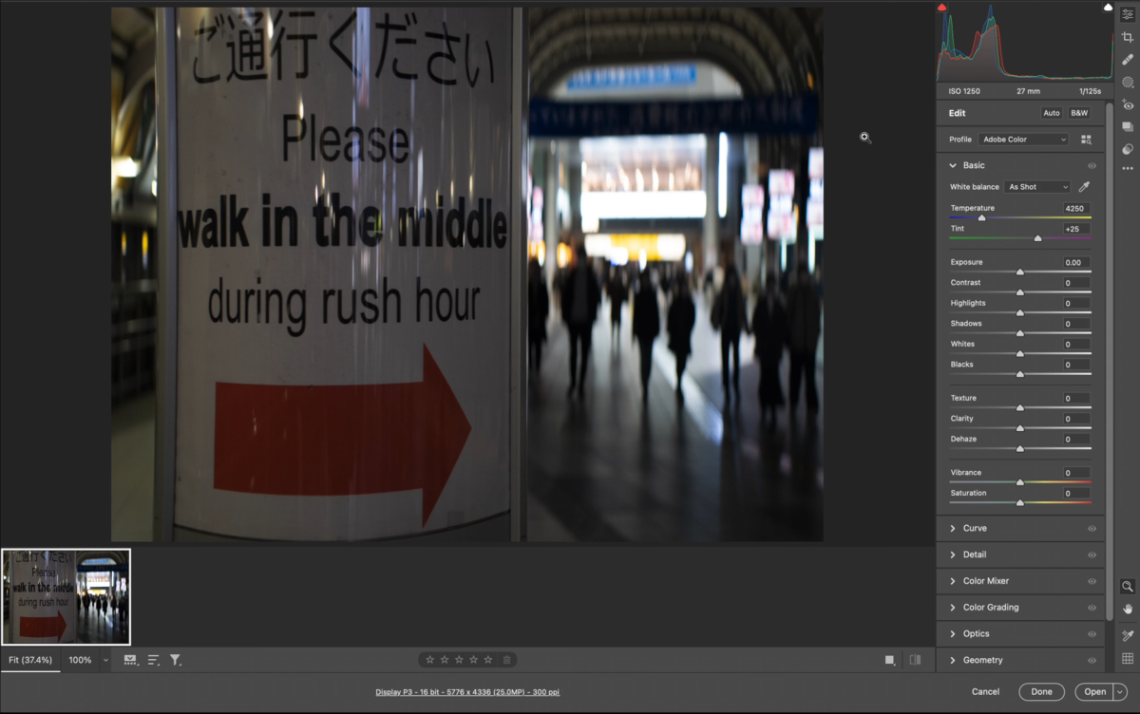Select the Edit sliders panel icon

click(1128, 14)
